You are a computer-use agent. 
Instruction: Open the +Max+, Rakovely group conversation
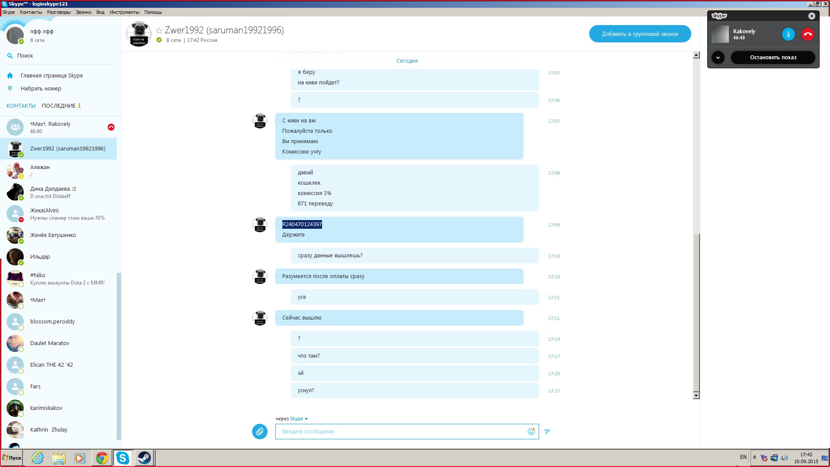point(58,127)
